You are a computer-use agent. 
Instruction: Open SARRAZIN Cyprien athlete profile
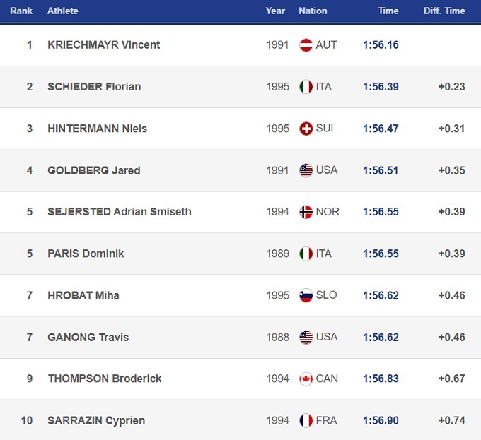[x=96, y=420]
